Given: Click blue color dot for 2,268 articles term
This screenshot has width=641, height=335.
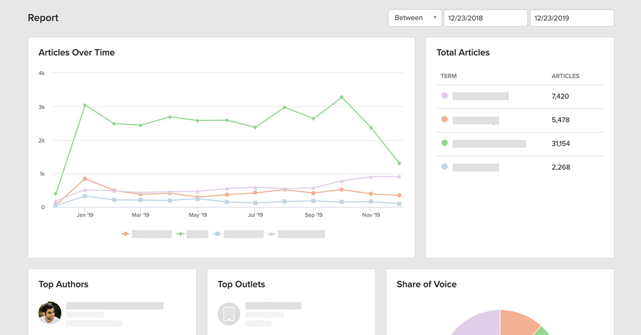Looking at the screenshot, I should 444,166.
